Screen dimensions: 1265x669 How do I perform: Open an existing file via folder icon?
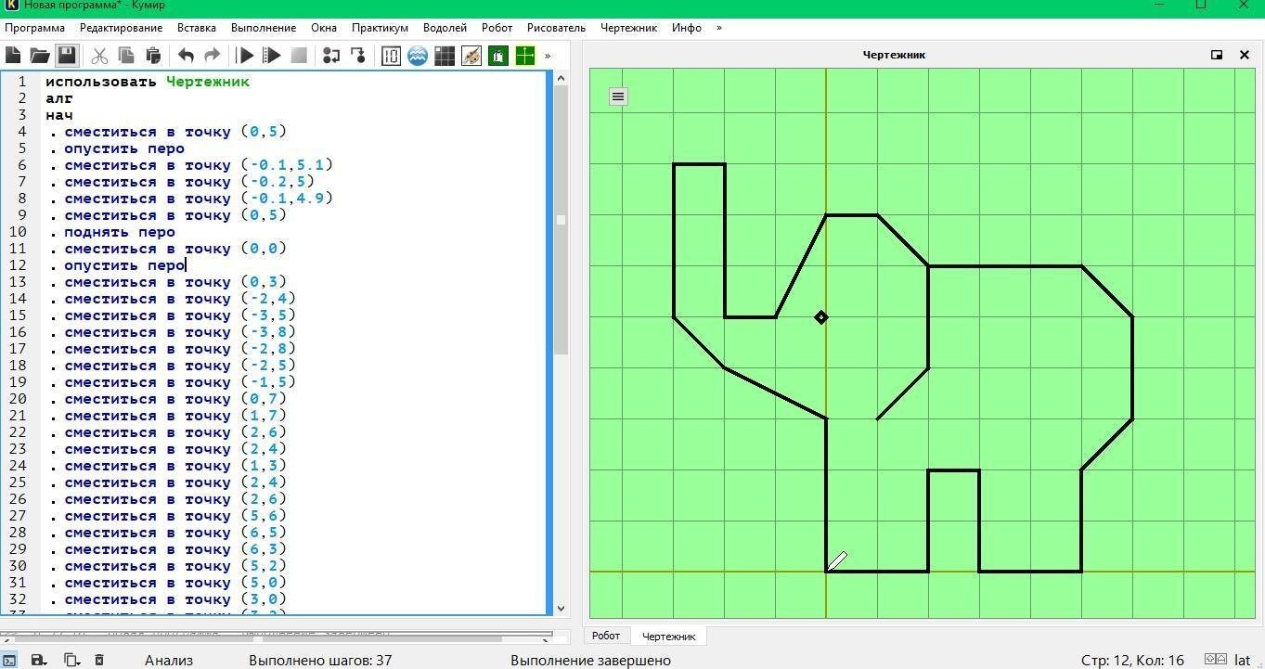coord(39,56)
